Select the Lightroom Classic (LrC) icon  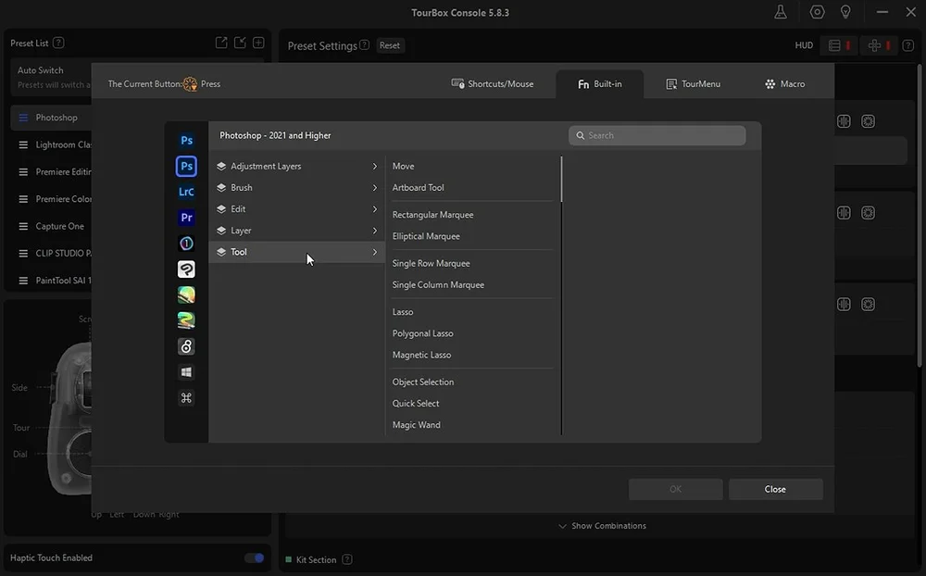click(x=187, y=192)
